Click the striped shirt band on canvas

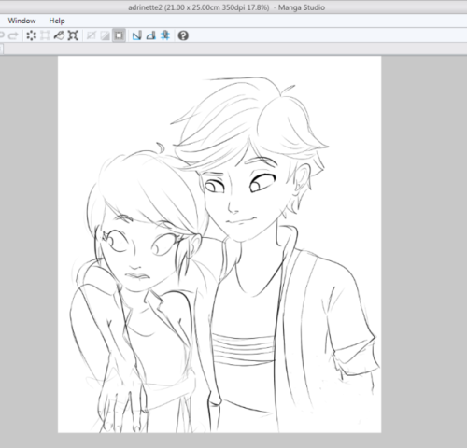coord(242,348)
